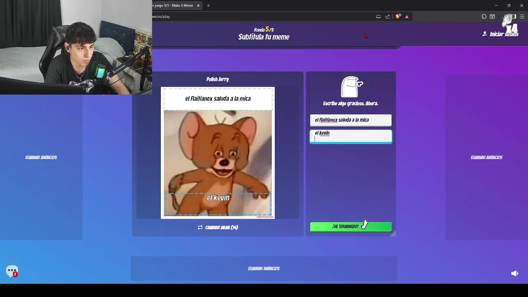This screenshot has width=528, height=297.
Task: Click the browser address bar URL
Action: point(161,16)
